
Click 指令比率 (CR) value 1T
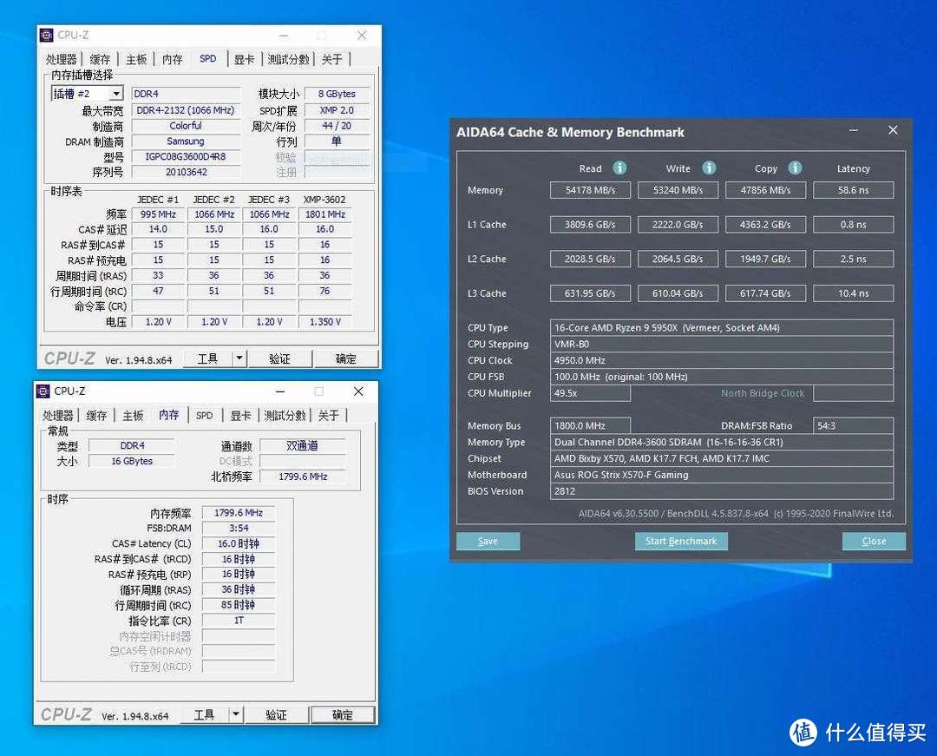(239, 621)
